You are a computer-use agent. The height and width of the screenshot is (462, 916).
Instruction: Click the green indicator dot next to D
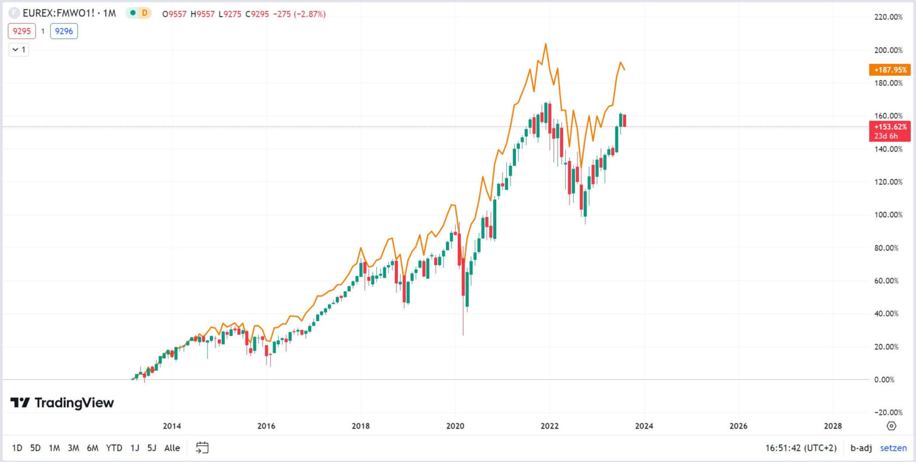132,11
